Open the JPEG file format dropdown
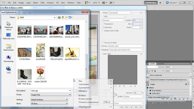Image resolution: width=194 pixels, height=109 pixels. click(x=115, y=16)
